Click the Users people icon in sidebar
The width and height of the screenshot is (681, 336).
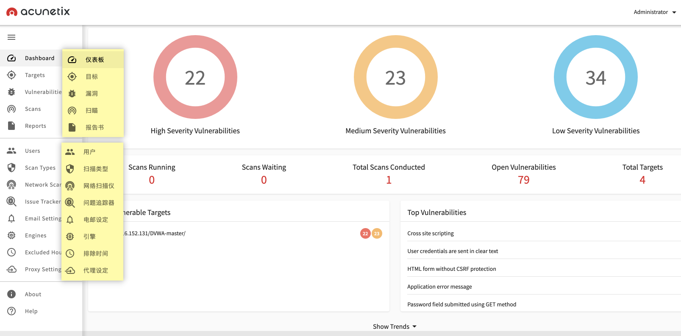pyautogui.click(x=11, y=151)
